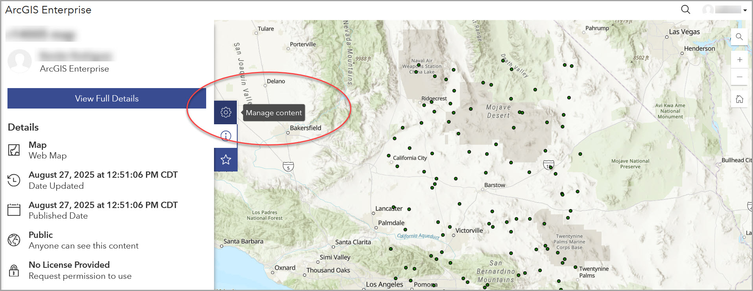Click the Simi Valley label on map
Screen dimensions: 753x291
click(335, 257)
